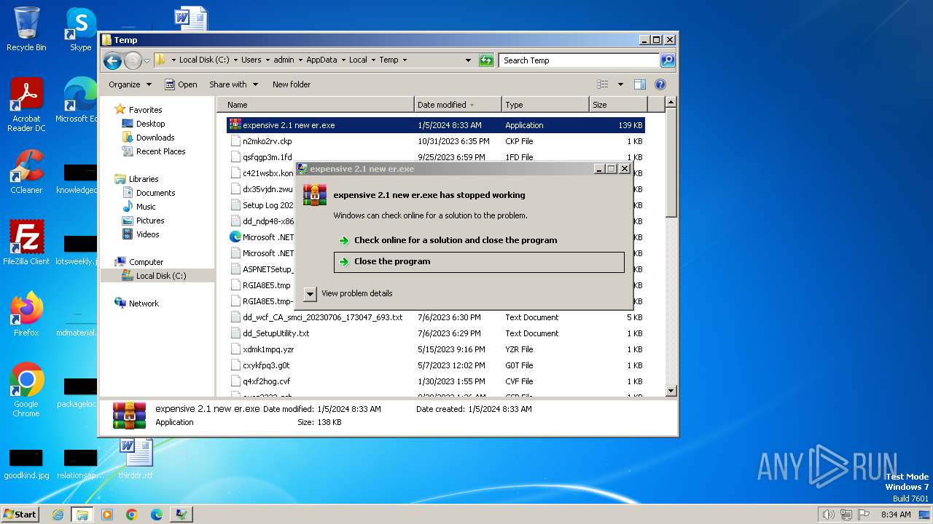Image resolution: width=933 pixels, height=524 pixels.
Task: Open Google Chrome desktop shortcut
Action: (26, 389)
